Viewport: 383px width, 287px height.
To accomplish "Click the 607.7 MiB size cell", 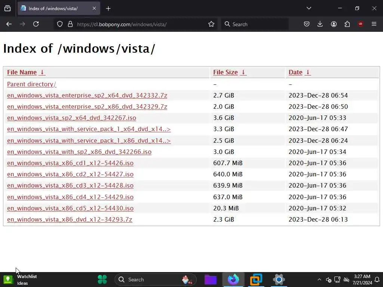I will [228, 163].
